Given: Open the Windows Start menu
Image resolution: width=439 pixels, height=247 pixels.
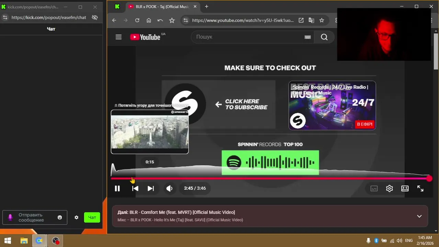Looking at the screenshot, I should click(x=7, y=241).
